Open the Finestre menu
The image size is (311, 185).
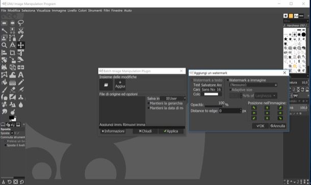(x=117, y=11)
